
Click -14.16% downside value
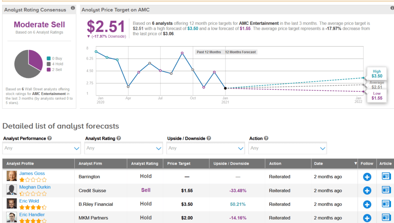click(x=238, y=218)
